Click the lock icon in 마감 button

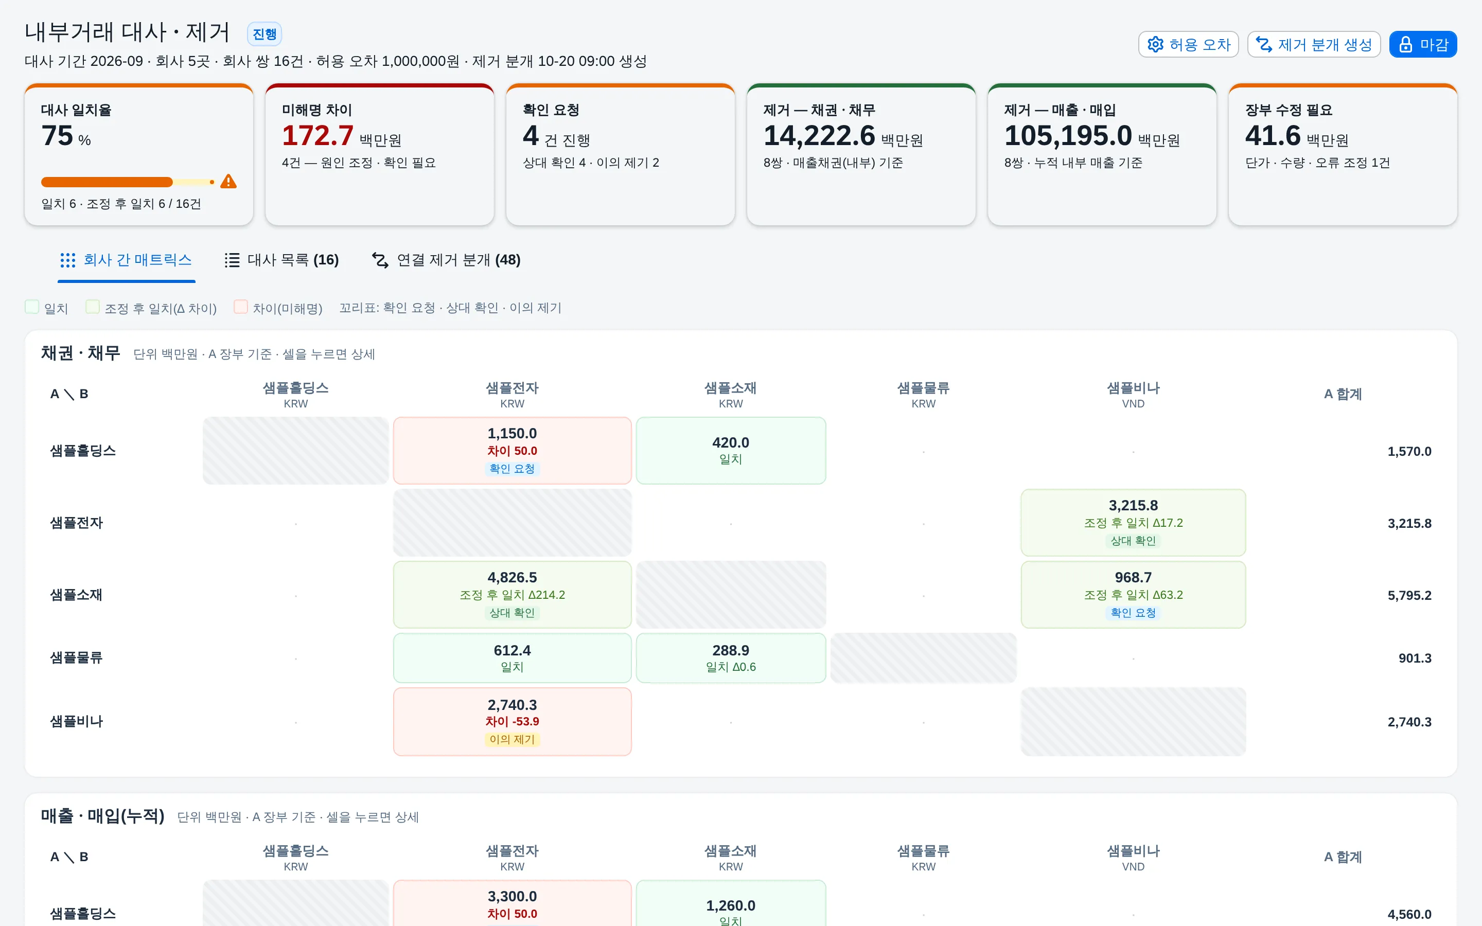1406,44
